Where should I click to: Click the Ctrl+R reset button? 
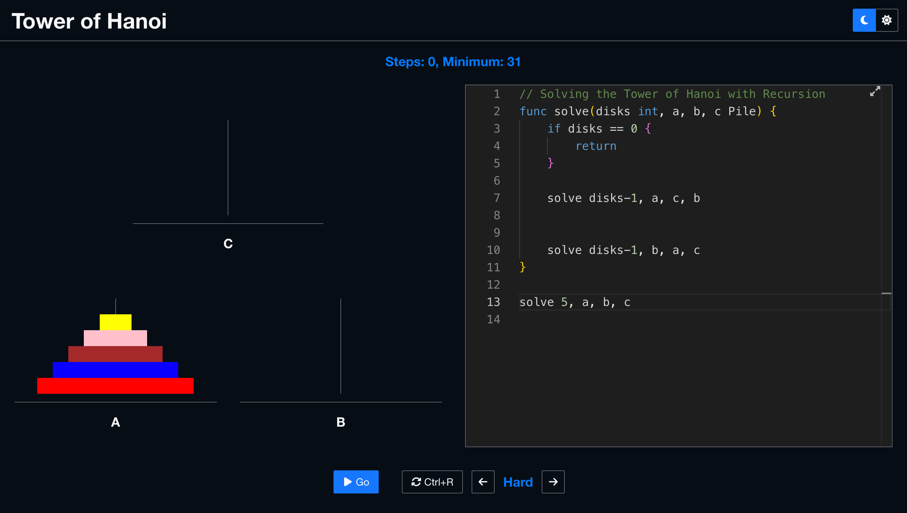tap(432, 482)
